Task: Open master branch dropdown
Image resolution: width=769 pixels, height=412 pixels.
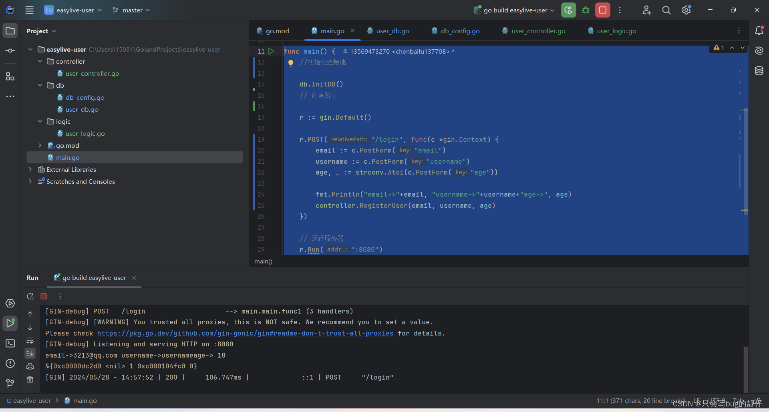Action: (x=131, y=10)
